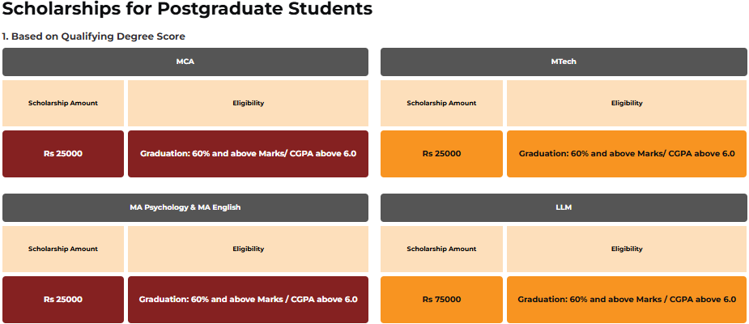The width and height of the screenshot is (749, 324).
Task: Click Scholarship Amount column header under MTech
Action: [x=441, y=103]
